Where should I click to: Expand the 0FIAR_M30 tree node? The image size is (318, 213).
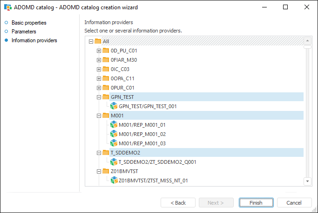click(x=99, y=60)
